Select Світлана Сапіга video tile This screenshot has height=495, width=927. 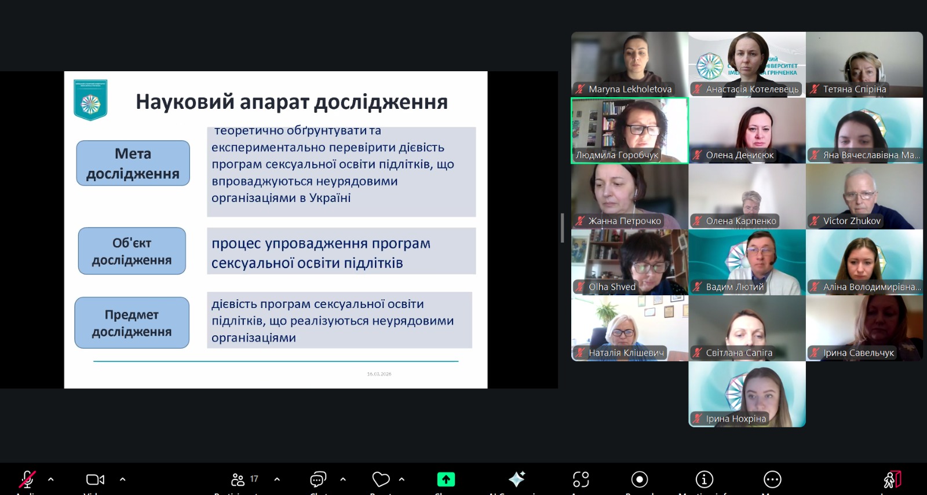point(747,328)
